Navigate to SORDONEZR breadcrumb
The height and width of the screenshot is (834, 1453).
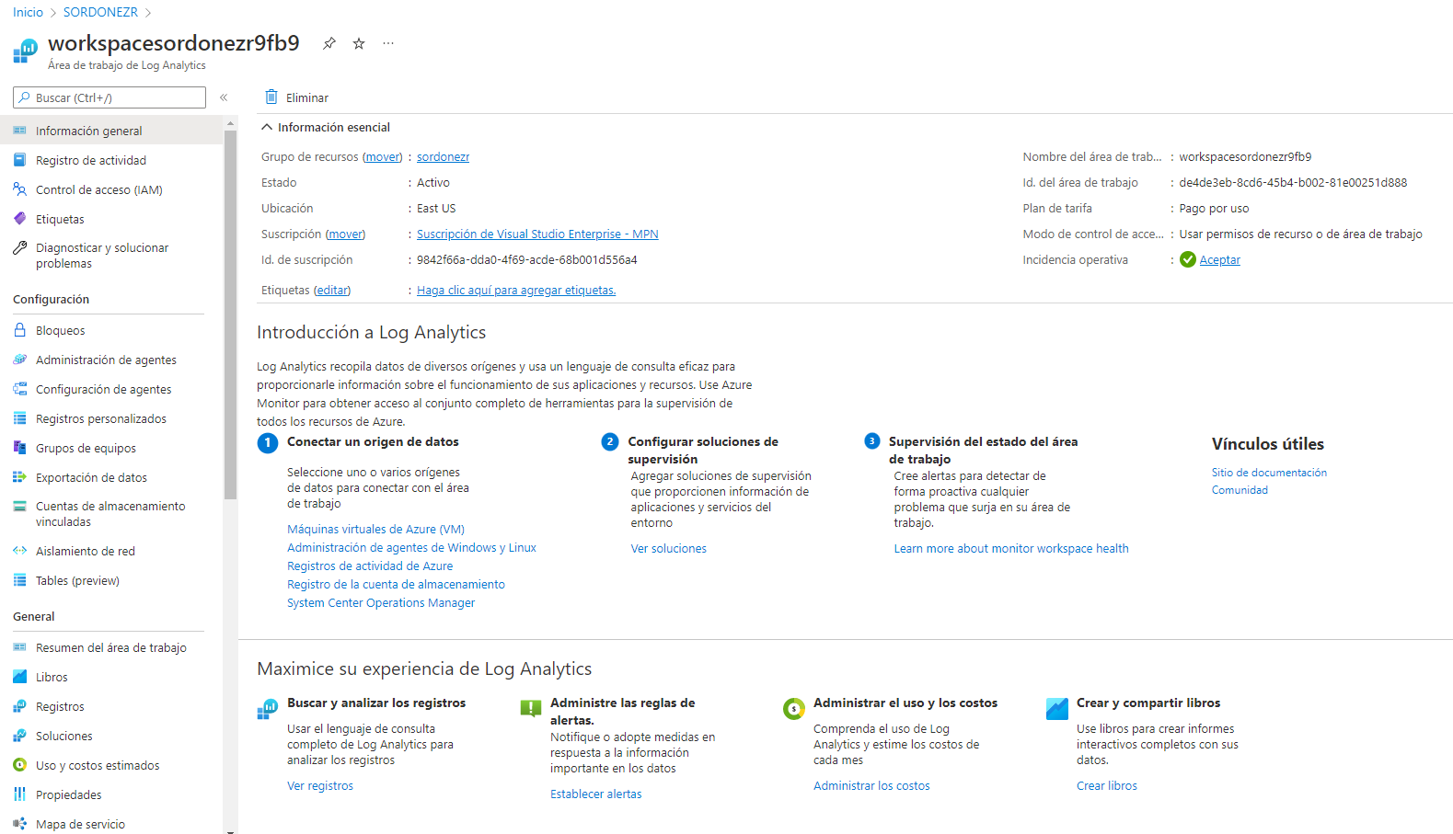(100, 12)
